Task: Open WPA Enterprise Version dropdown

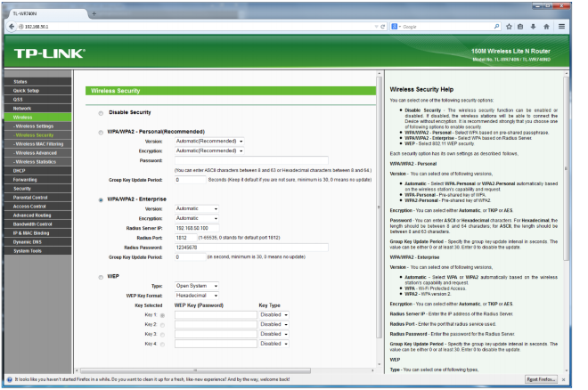Action: [197, 208]
